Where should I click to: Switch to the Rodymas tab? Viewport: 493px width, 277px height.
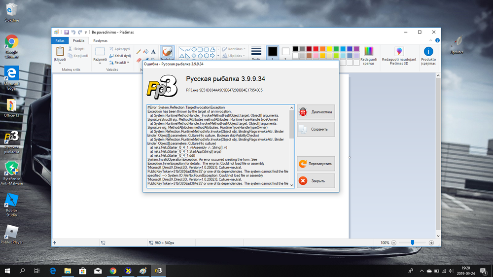pos(101,40)
